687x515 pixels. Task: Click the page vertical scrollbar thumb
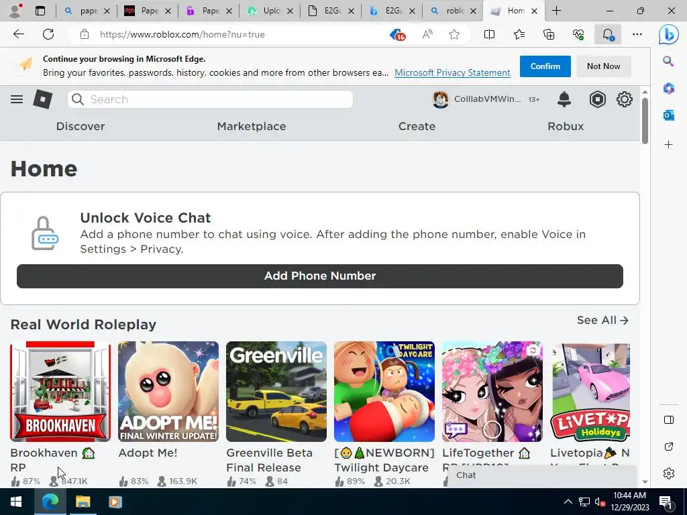click(645, 121)
